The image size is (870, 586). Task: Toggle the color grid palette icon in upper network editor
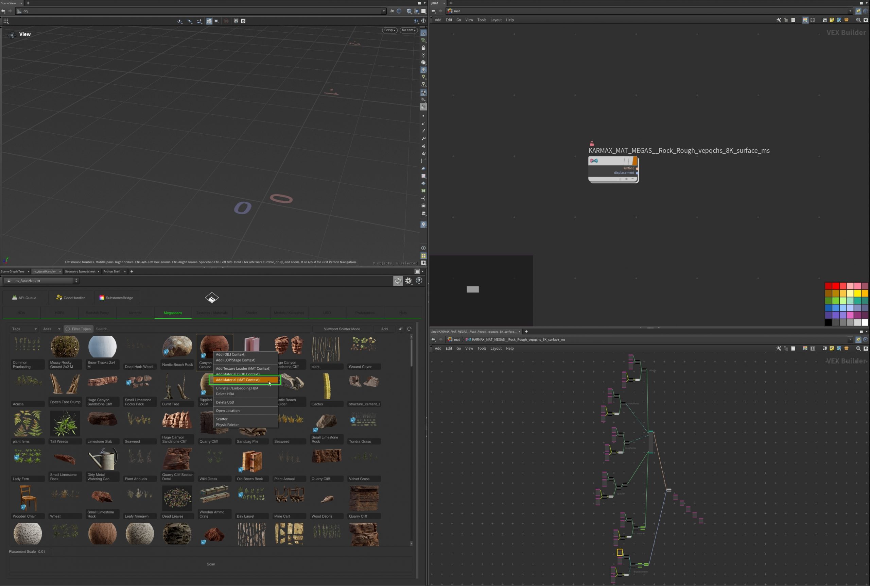coord(805,20)
